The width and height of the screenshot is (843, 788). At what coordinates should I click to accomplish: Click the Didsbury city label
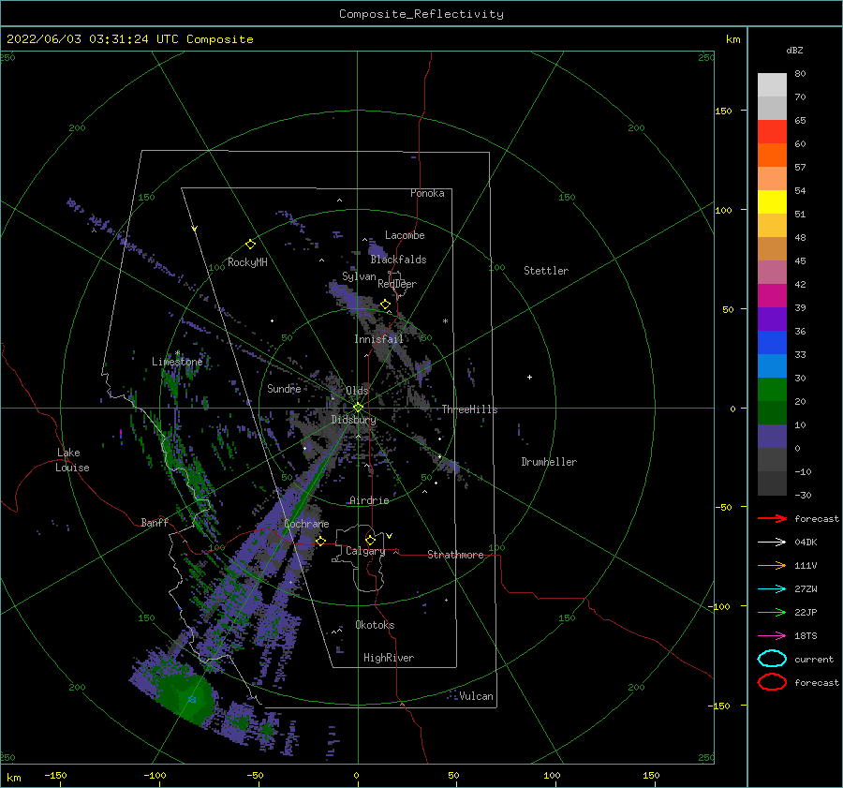[354, 420]
